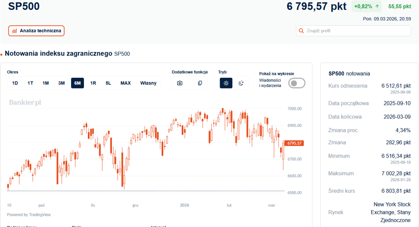Viewport: 419px width, 227px height.
Task: Toggle Wiadomości i wydarzenia switch on
Action: (x=297, y=83)
